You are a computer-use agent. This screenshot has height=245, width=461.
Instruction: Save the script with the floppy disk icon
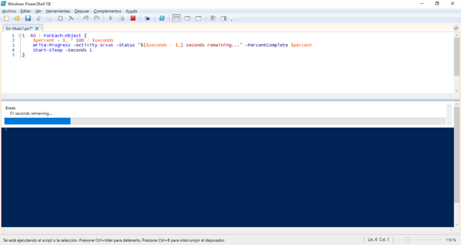click(27, 18)
